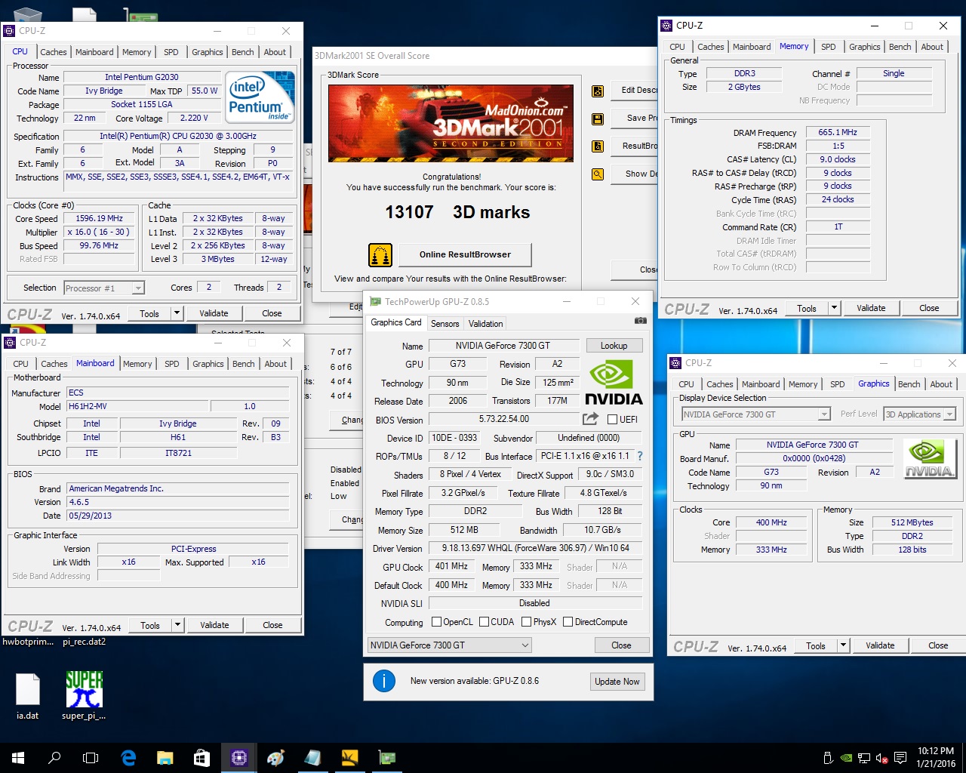Screen dimensions: 966x773
Task: Click the ResultBrowser icon in the 3DMark window
Action: click(x=598, y=146)
